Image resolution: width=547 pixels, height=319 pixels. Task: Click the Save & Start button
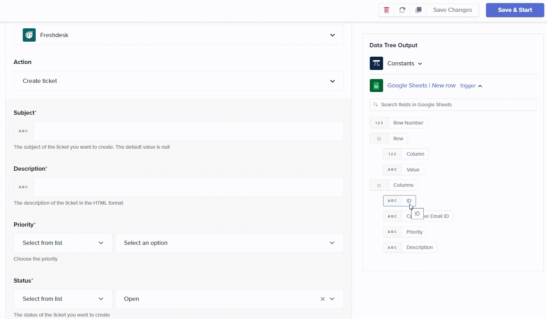515,10
